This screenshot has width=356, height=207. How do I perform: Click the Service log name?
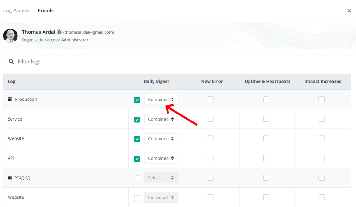click(15, 119)
